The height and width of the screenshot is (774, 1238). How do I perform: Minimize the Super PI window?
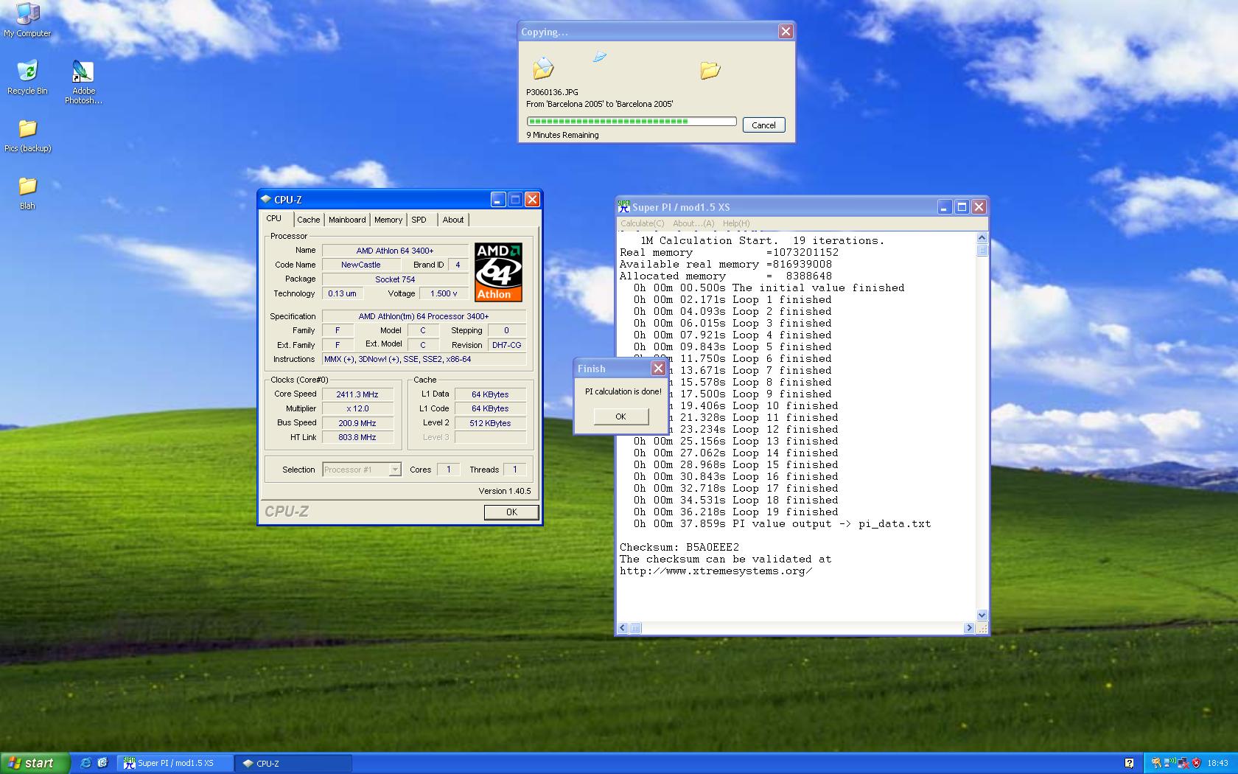click(x=945, y=207)
